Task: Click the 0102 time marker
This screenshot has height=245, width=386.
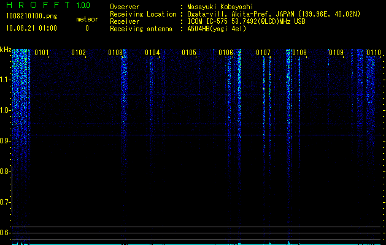Action: pos(79,53)
